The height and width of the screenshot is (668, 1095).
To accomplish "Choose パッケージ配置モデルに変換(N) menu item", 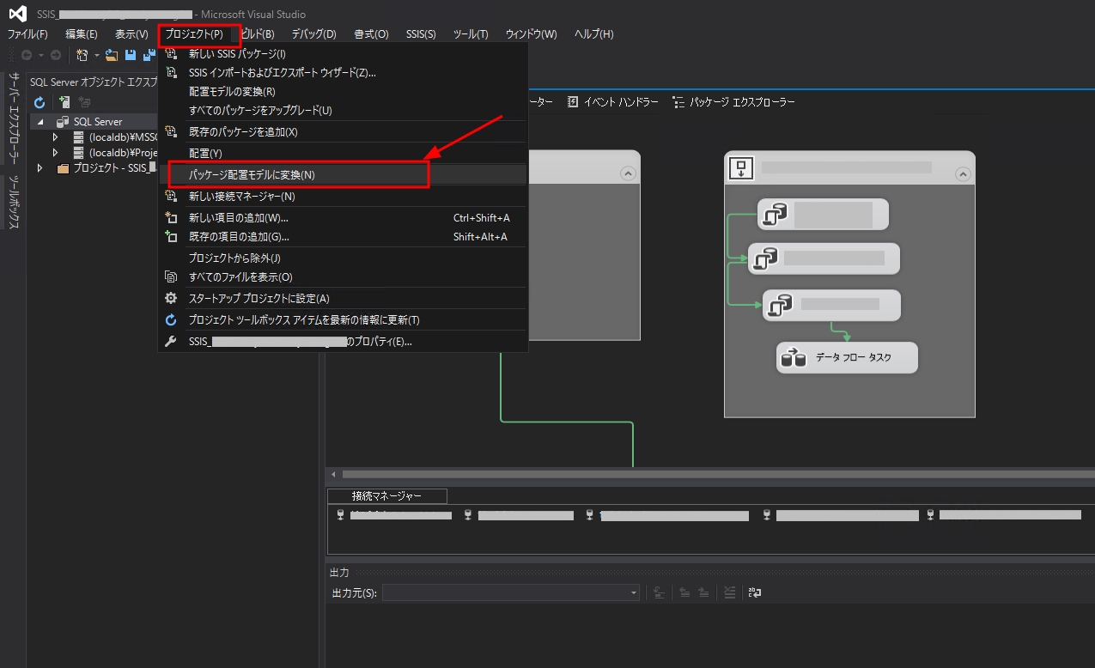I will point(343,174).
